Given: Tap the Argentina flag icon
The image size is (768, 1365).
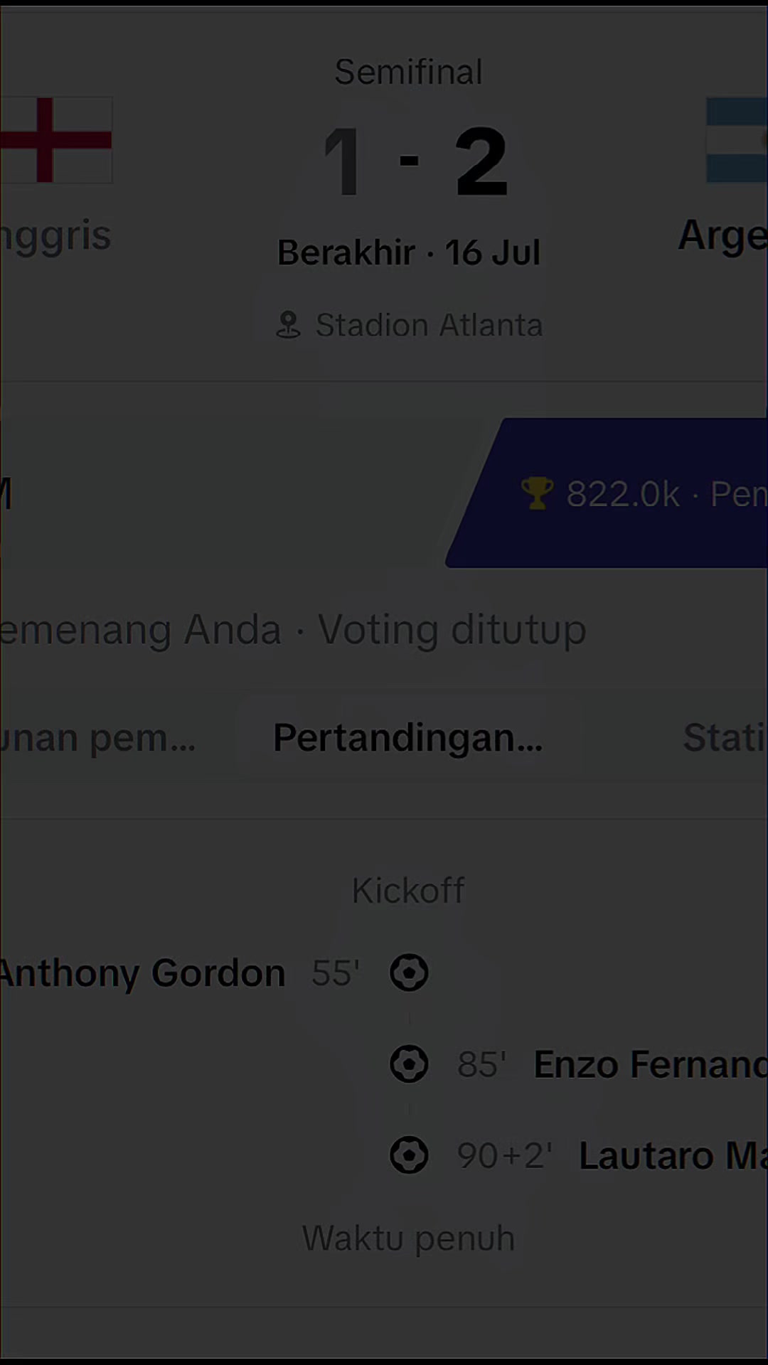Looking at the screenshot, I should [x=737, y=140].
